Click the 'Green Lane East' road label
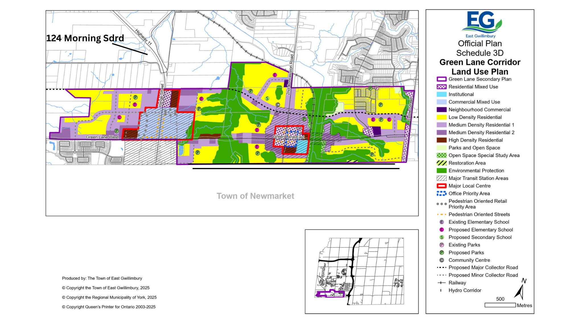The image size is (583, 328). (x=289, y=137)
